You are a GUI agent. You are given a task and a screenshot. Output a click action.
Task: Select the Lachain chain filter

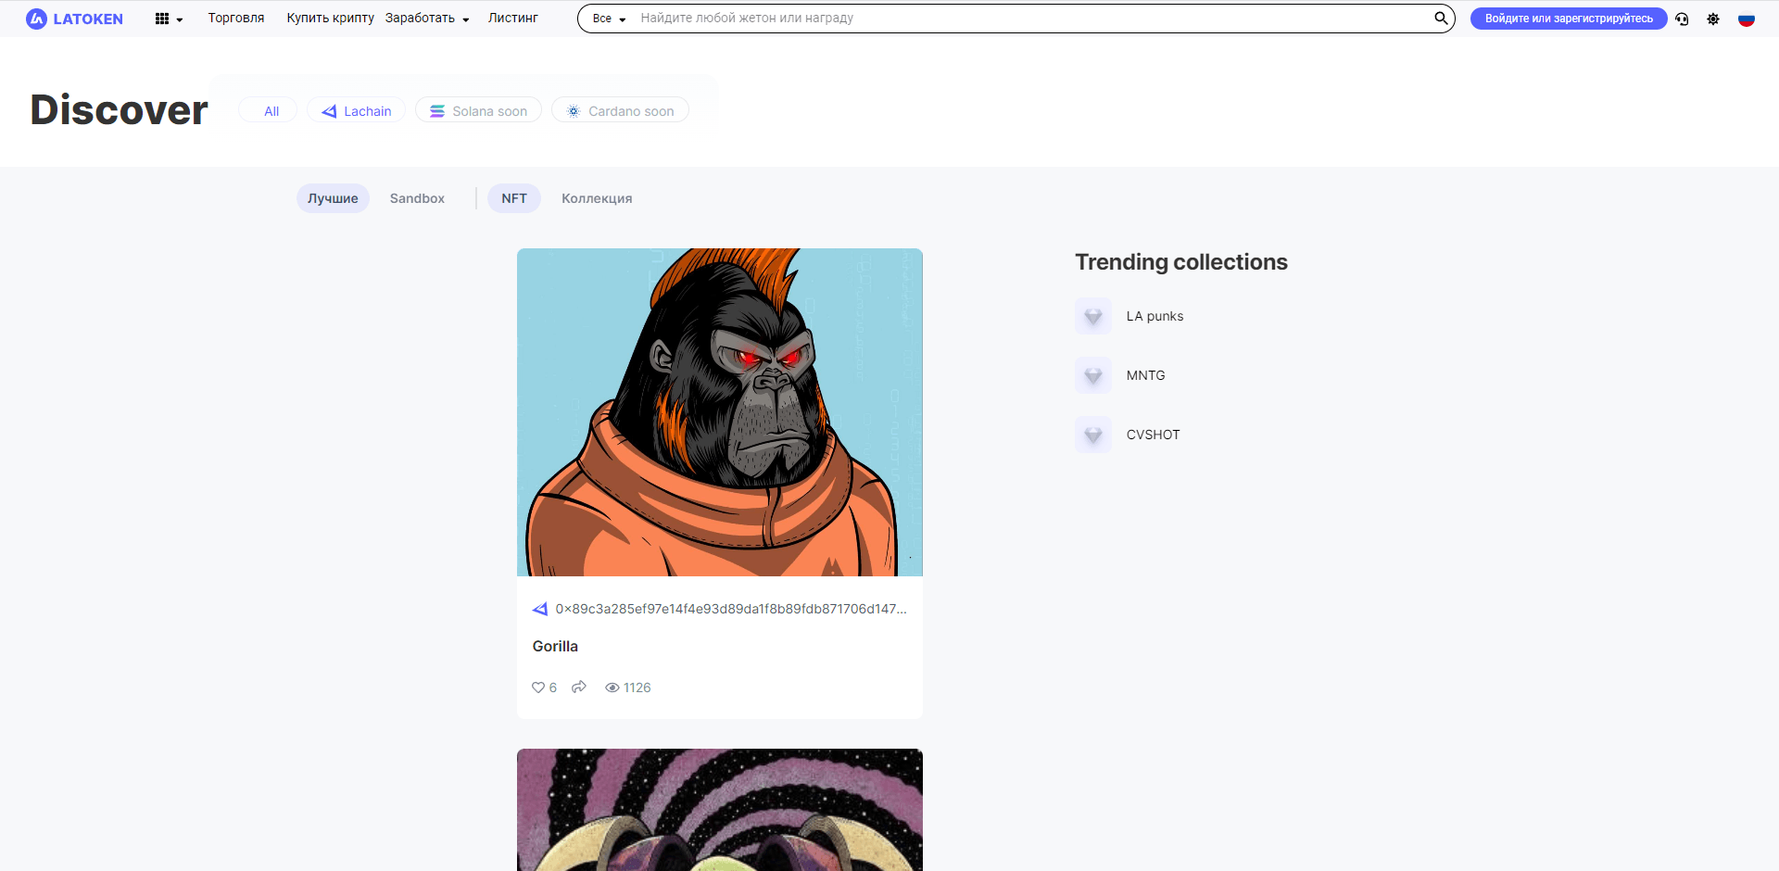tap(357, 111)
